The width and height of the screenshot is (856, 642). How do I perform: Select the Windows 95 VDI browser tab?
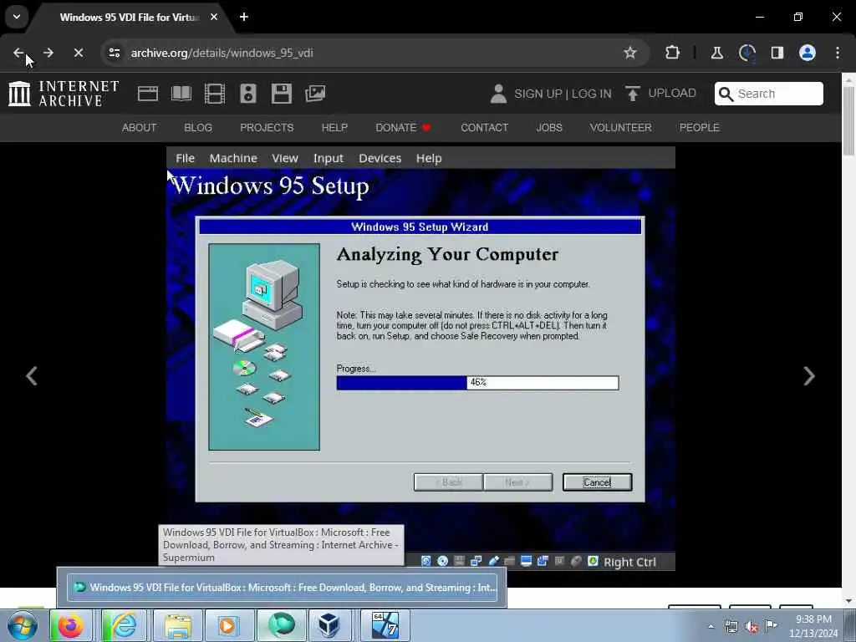point(128,18)
